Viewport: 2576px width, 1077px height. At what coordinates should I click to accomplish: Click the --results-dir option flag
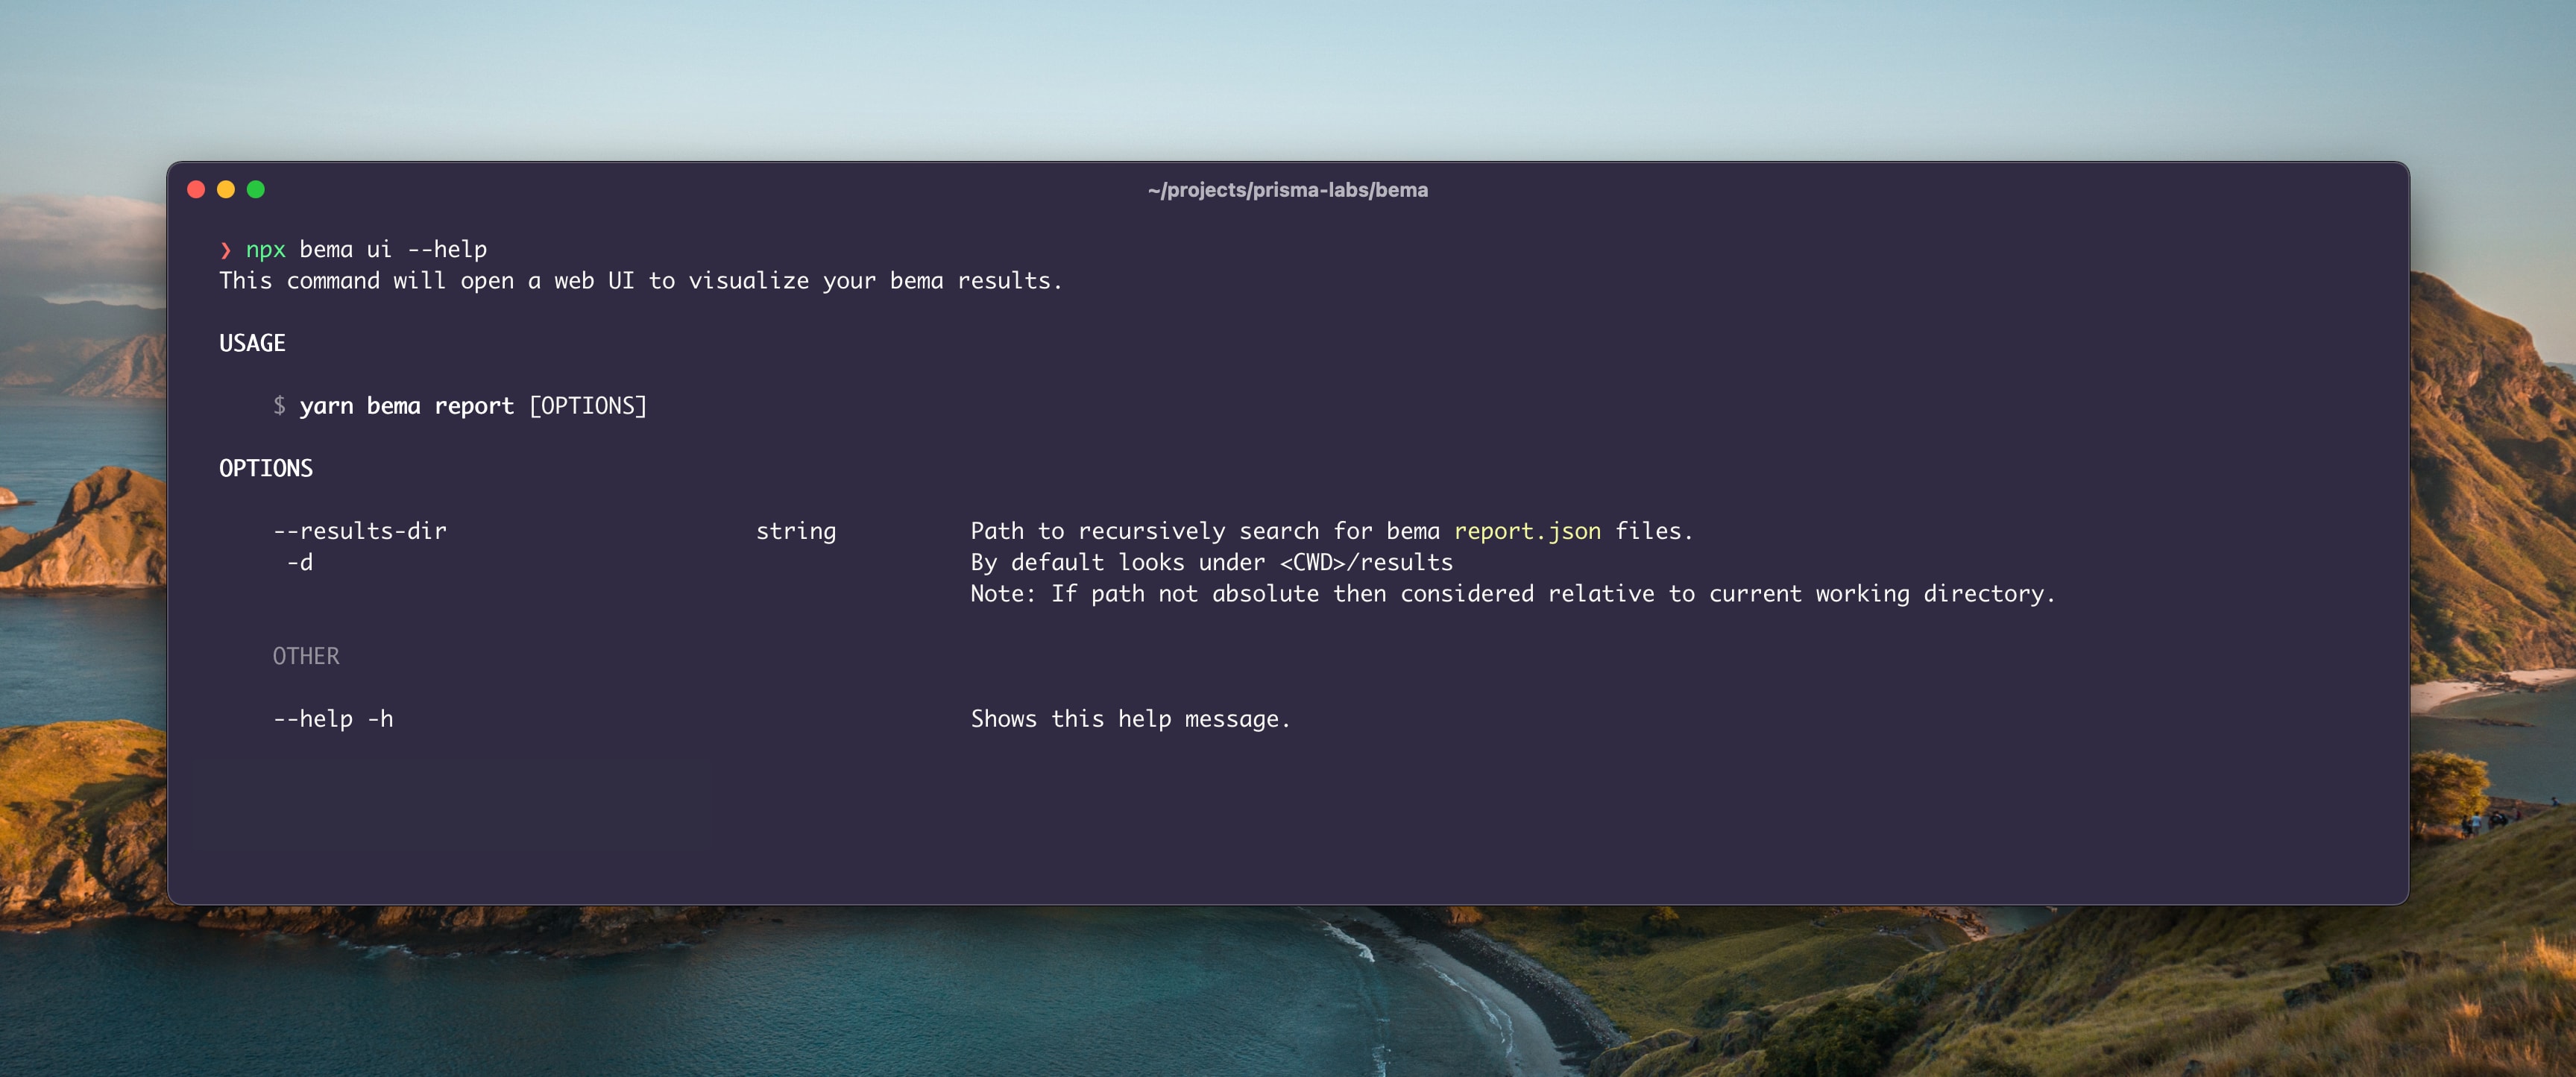[x=360, y=531]
